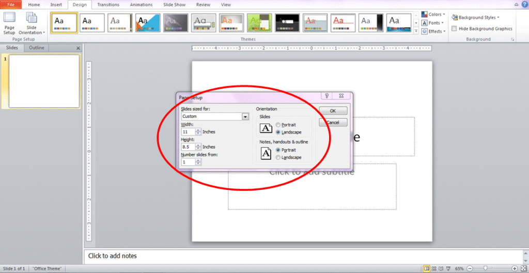Click the Width inches input field
529x273 pixels.
[188, 132]
